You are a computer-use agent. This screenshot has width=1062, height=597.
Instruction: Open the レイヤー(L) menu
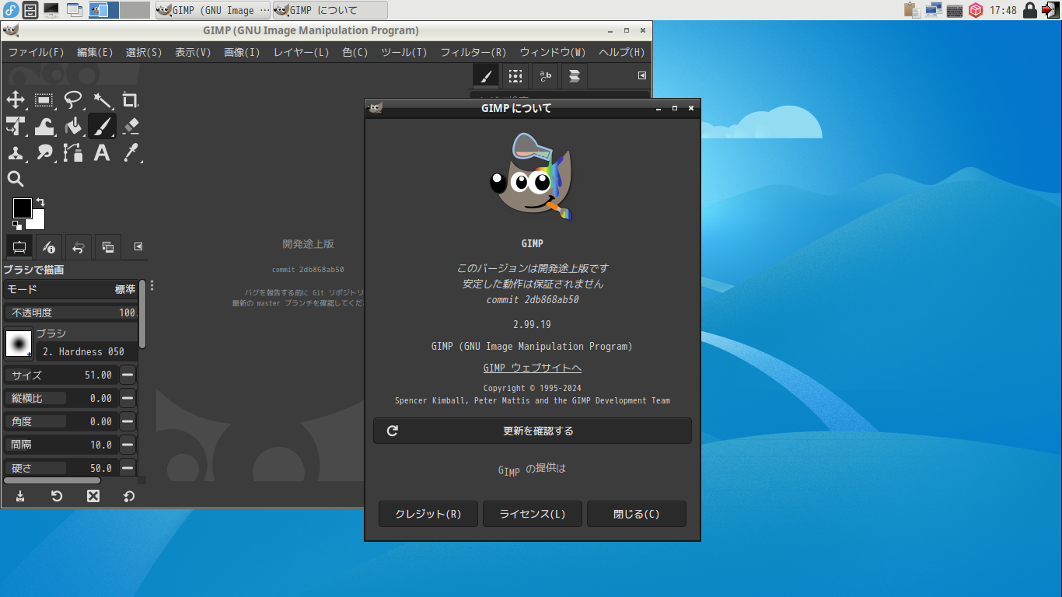coord(301,53)
